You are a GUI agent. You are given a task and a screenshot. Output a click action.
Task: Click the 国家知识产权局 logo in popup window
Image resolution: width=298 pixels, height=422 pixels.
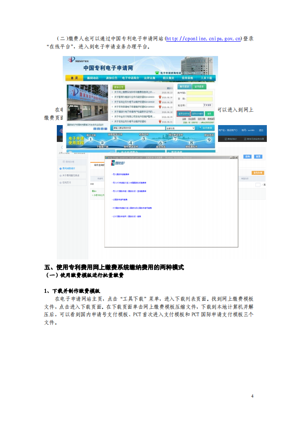pyautogui.click(x=118, y=163)
